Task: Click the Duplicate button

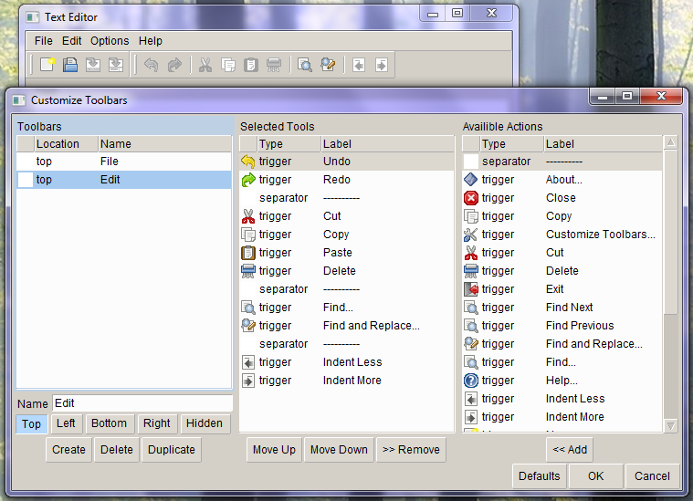Action: tap(172, 450)
